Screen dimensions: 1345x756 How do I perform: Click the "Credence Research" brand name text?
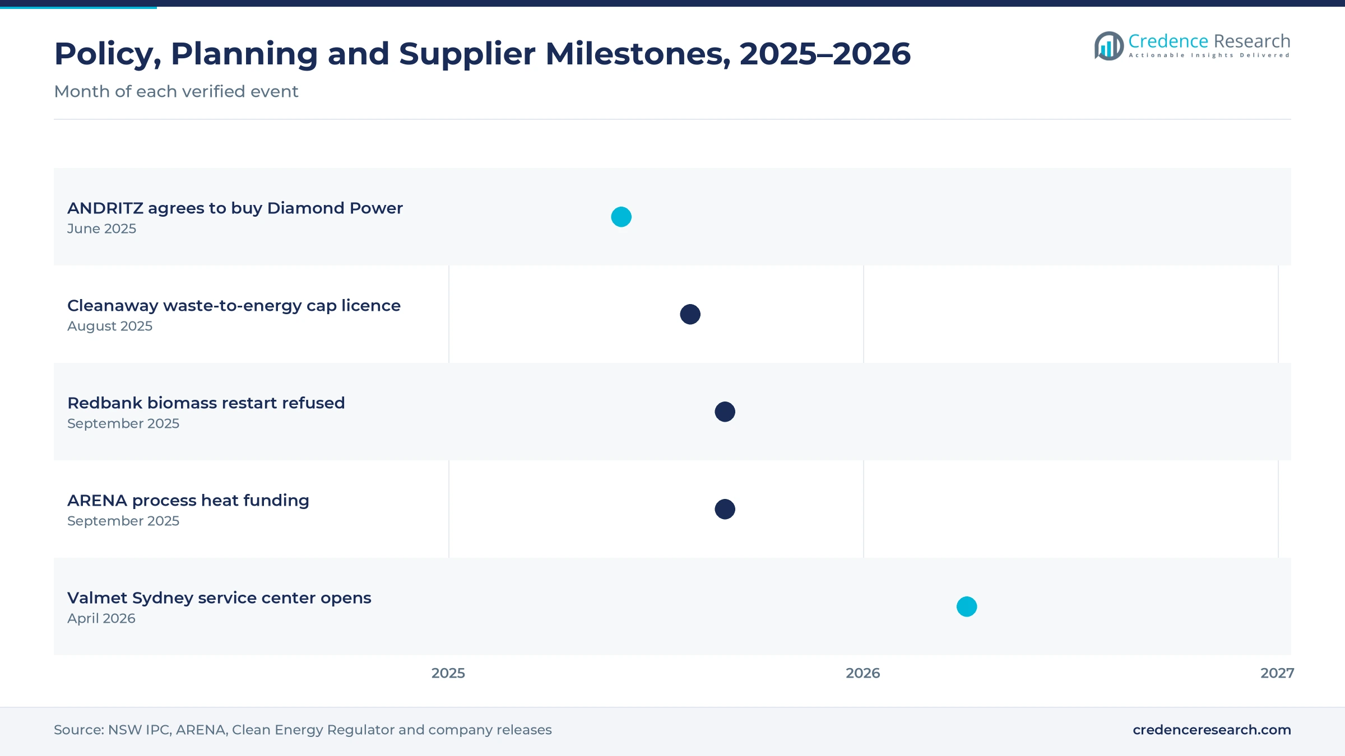tap(1209, 41)
